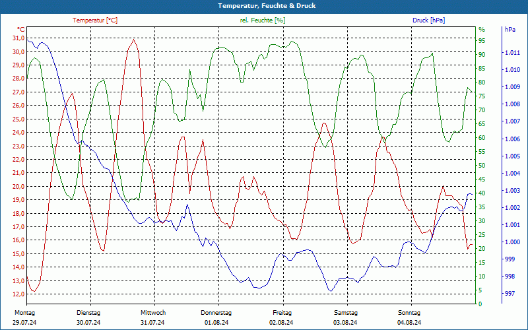Image resolution: width=528 pixels, height=330 pixels.
Task: Click the 'Sonntag' day label
Action: [409, 313]
